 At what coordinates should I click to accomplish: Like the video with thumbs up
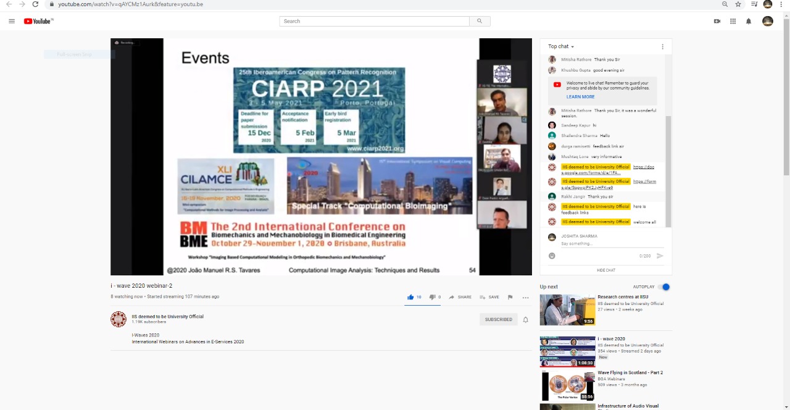coord(410,297)
